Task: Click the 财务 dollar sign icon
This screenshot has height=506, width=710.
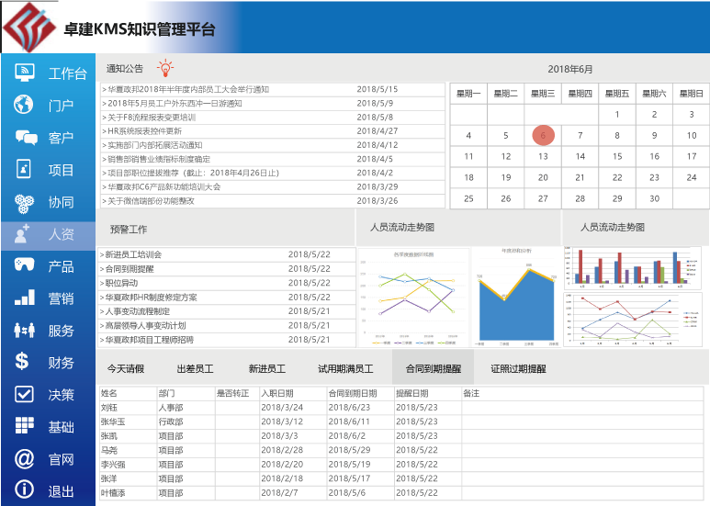Action: coord(25,363)
